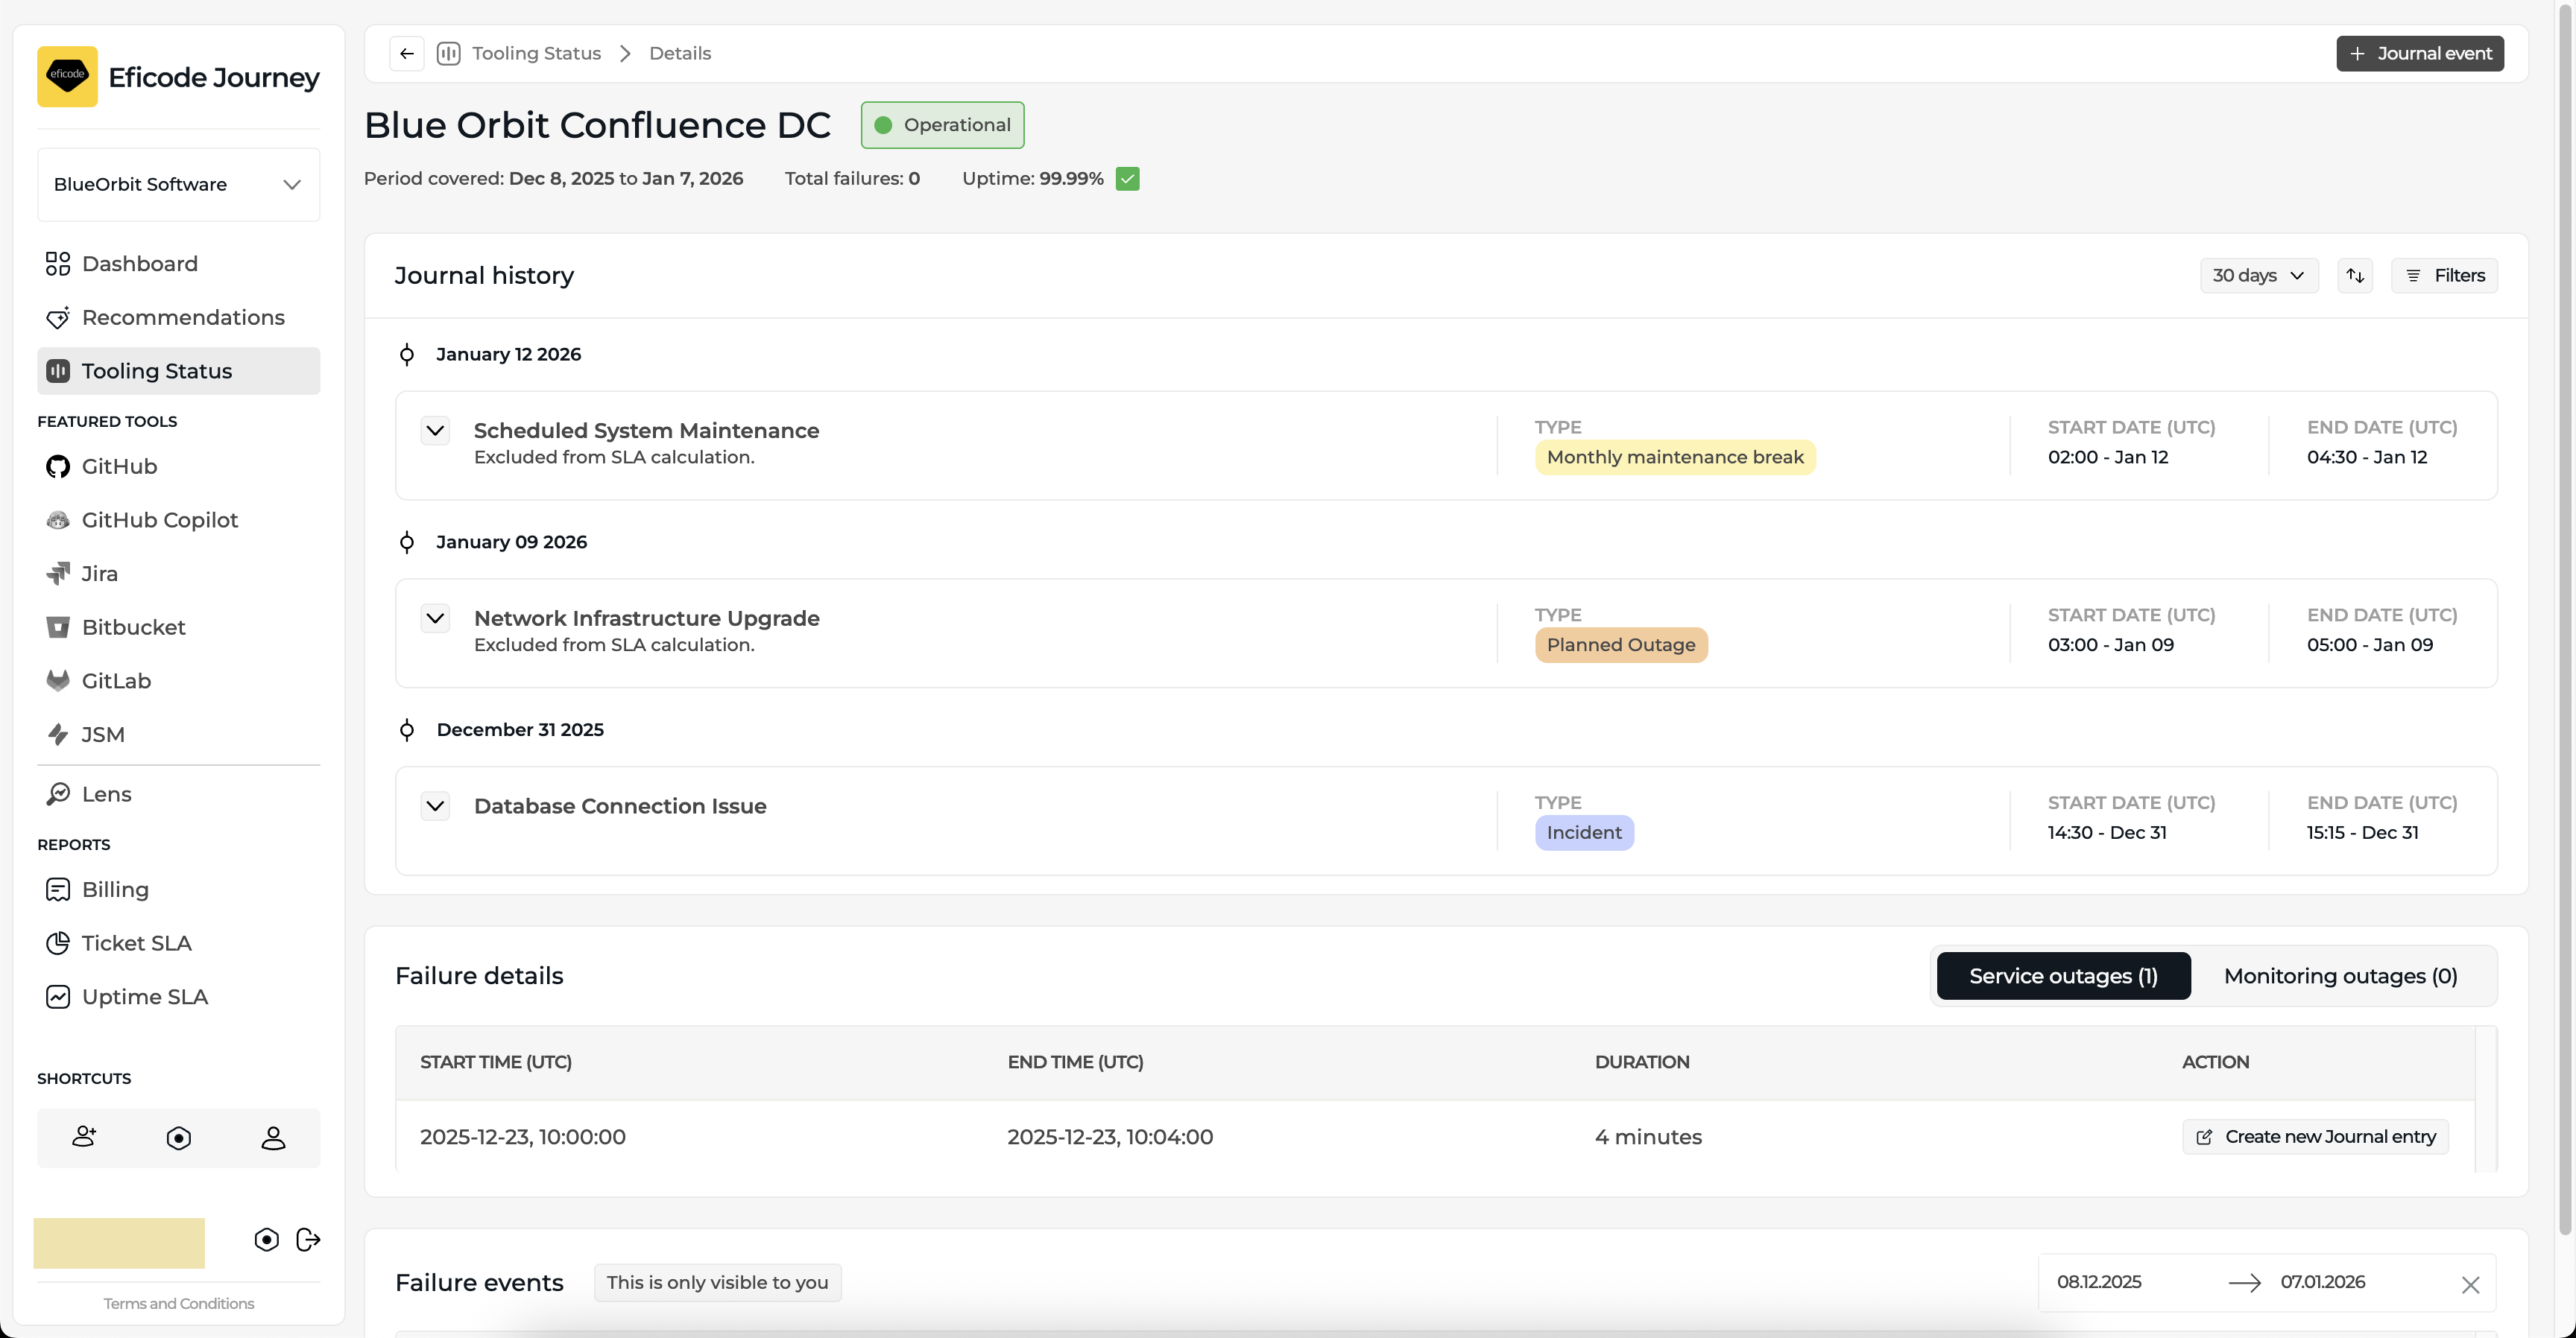The height and width of the screenshot is (1338, 2576).
Task: Expand Scheduled System Maintenance entry
Action: pyautogui.click(x=435, y=431)
